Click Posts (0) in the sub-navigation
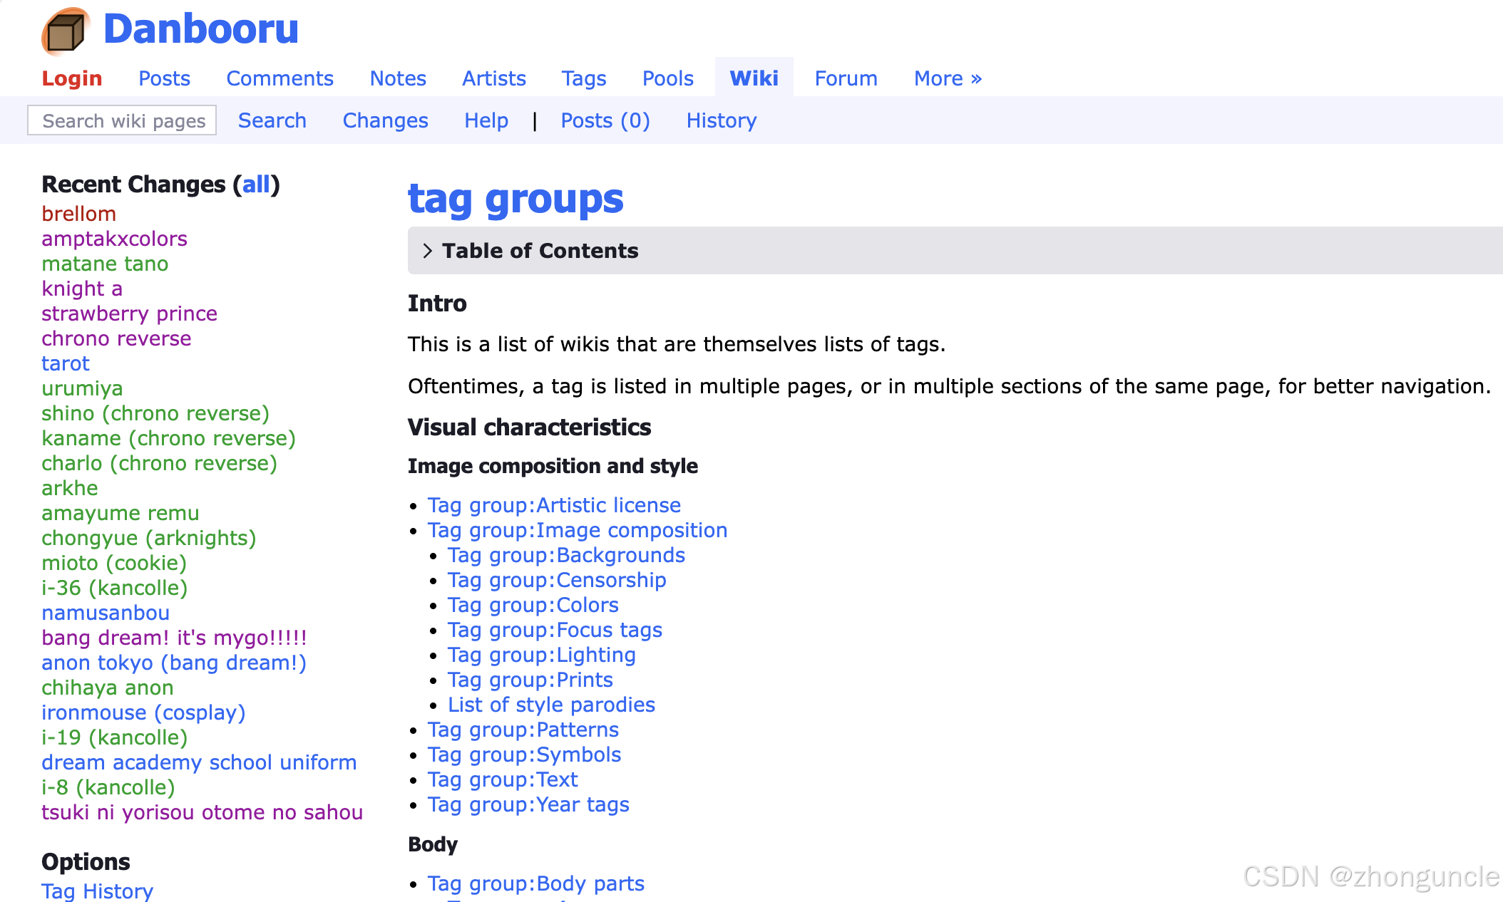Screen dimensions: 1503x902 coord(605,120)
